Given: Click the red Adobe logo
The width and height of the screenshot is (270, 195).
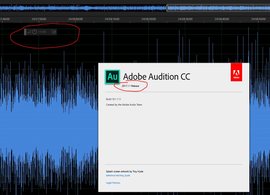Looking at the screenshot, I should point(236,72).
